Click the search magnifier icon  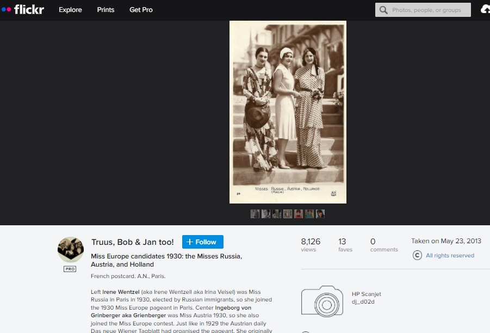pos(384,10)
